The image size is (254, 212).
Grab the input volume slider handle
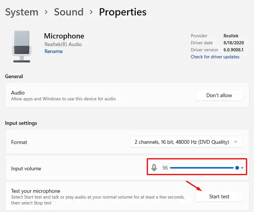237,168
